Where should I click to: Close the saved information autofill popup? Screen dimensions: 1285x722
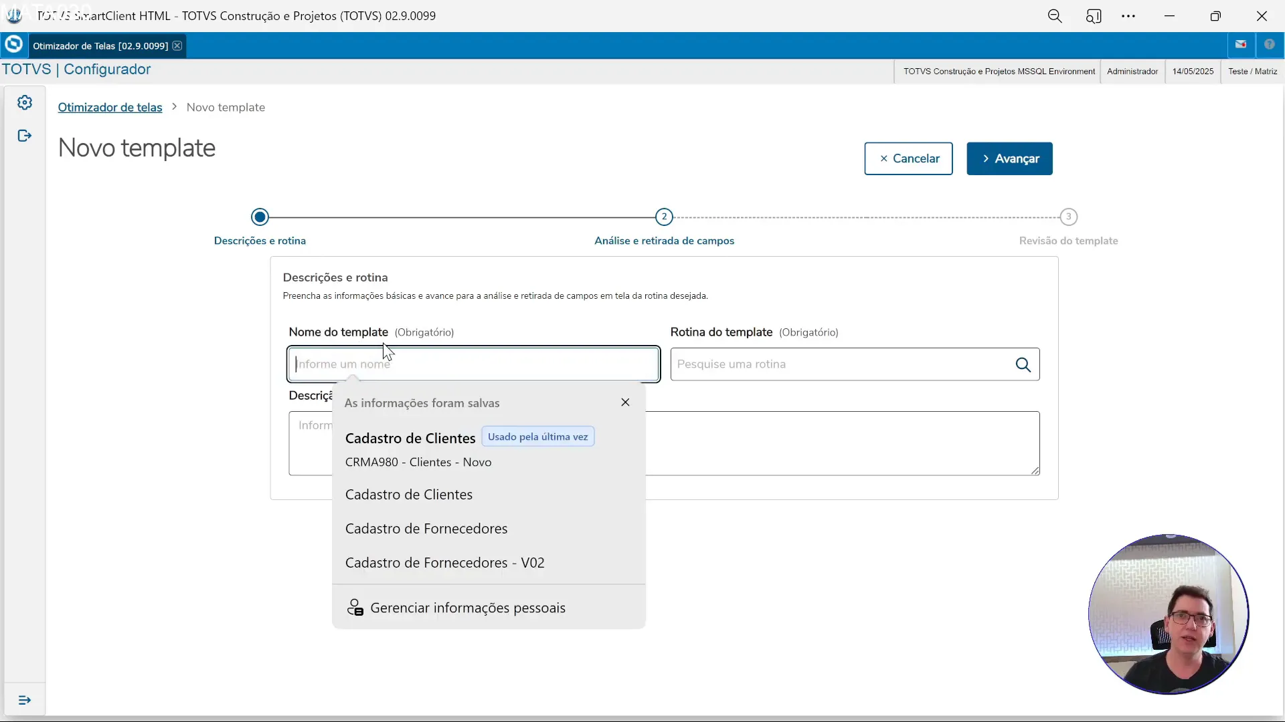(x=625, y=402)
